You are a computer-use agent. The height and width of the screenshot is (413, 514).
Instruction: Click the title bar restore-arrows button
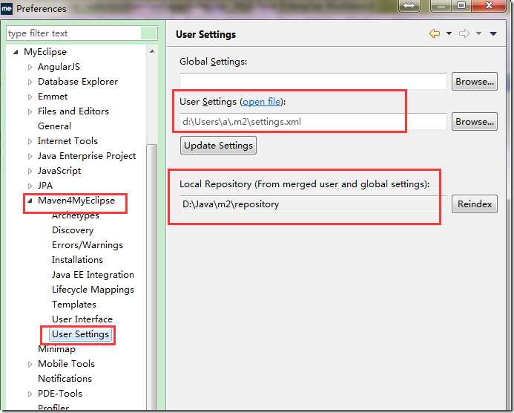tap(409, 6)
